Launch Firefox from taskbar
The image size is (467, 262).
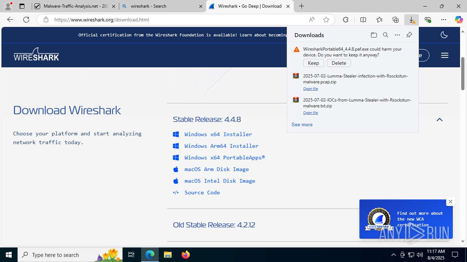pos(186,255)
